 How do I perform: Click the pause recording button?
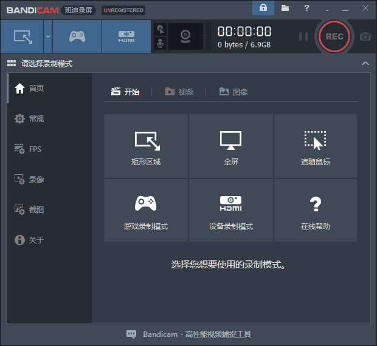tap(303, 36)
